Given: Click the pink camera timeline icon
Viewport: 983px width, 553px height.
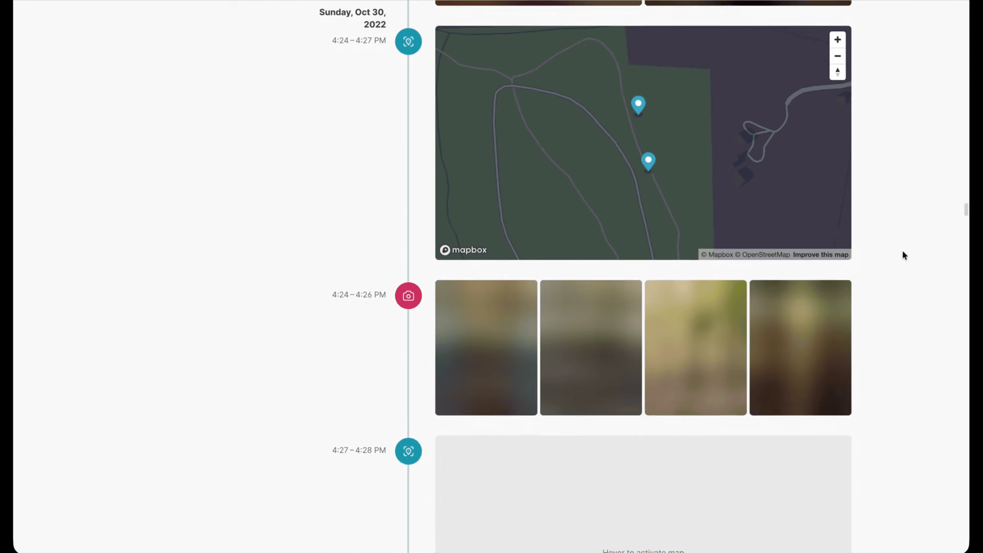Looking at the screenshot, I should click(x=408, y=295).
